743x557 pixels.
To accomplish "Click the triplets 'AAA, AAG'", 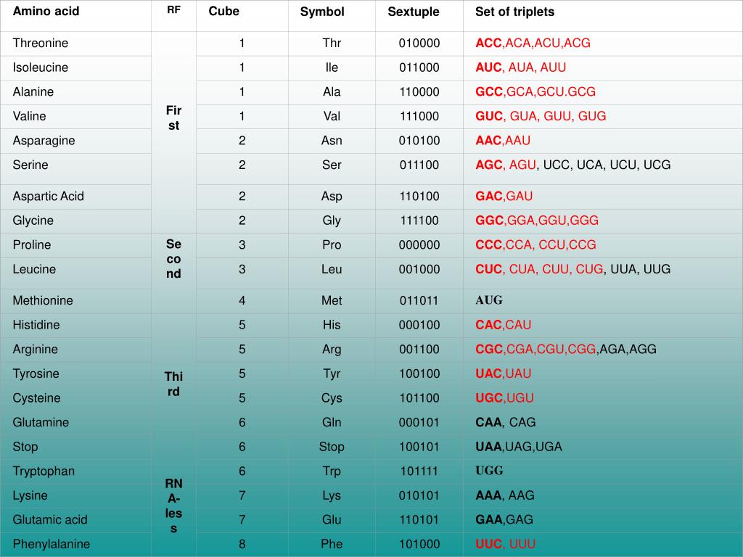I will [x=505, y=495].
